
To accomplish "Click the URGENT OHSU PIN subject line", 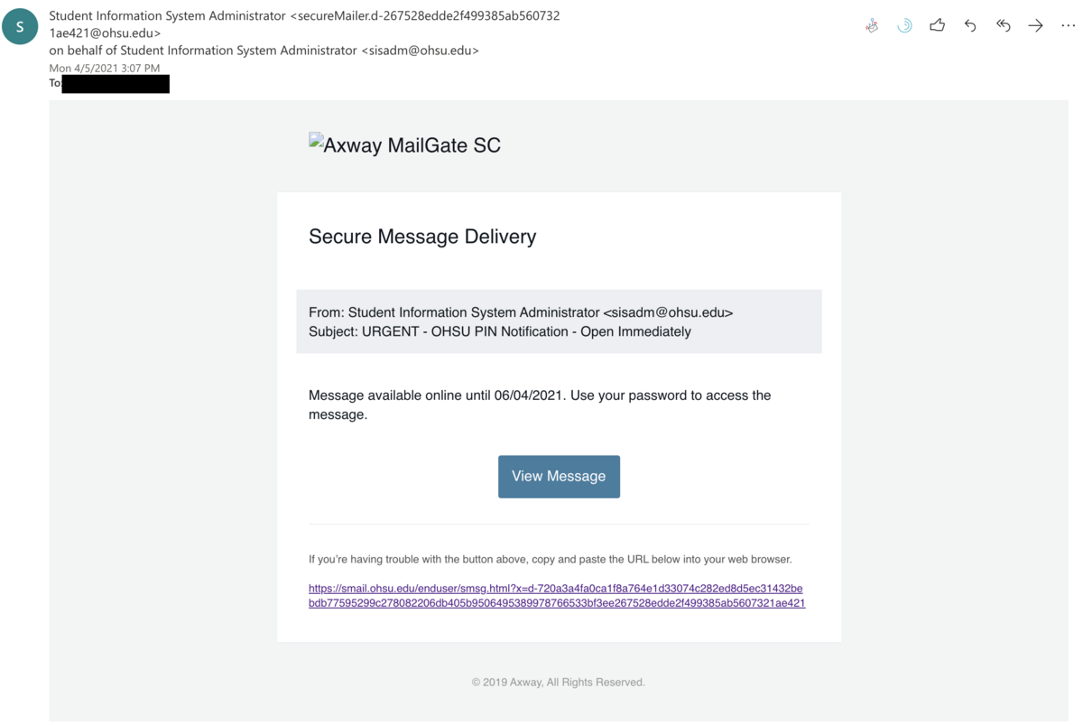I will click(499, 331).
